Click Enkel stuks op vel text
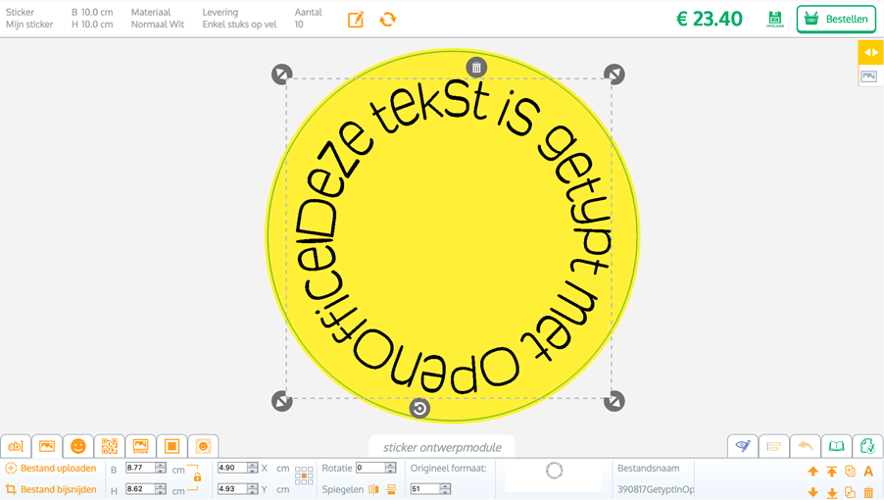The image size is (884, 500). (239, 25)
